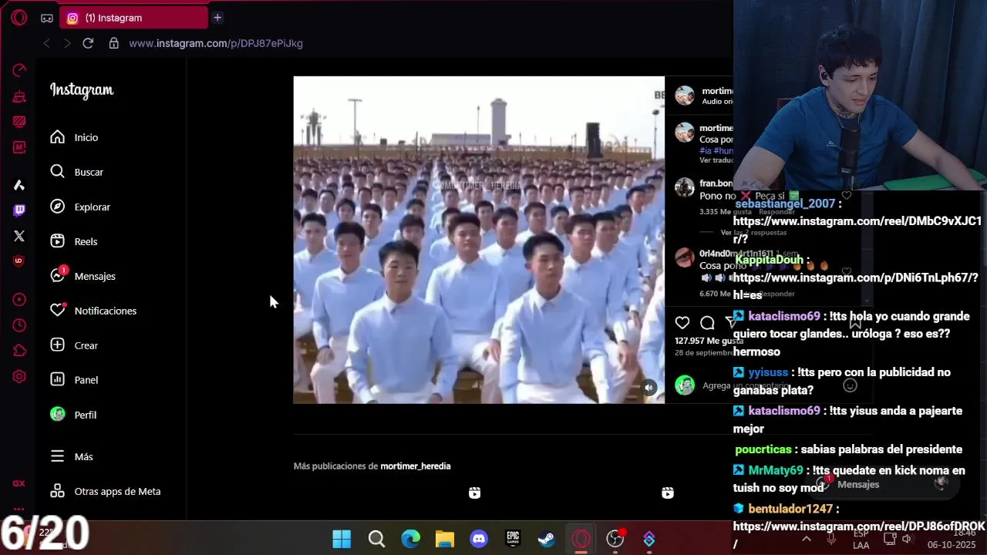Open mortimer_heredia profile link below post
987x555 pixels.
(416, 466)
